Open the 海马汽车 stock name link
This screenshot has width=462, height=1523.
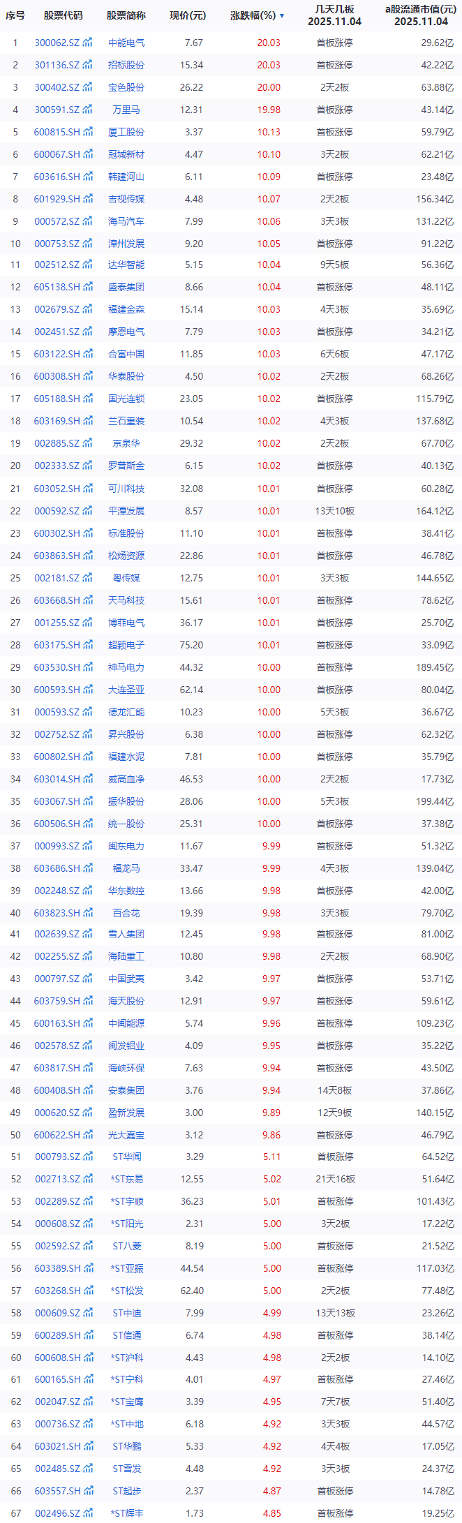point(126,221)
